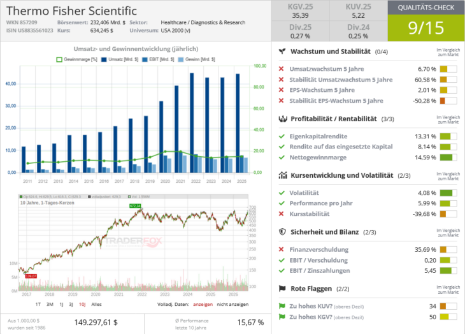Toggle the Gewinn [Mrd. $] legend series
The height and width of the screenshot is (334, 465).
pos(196,59)
